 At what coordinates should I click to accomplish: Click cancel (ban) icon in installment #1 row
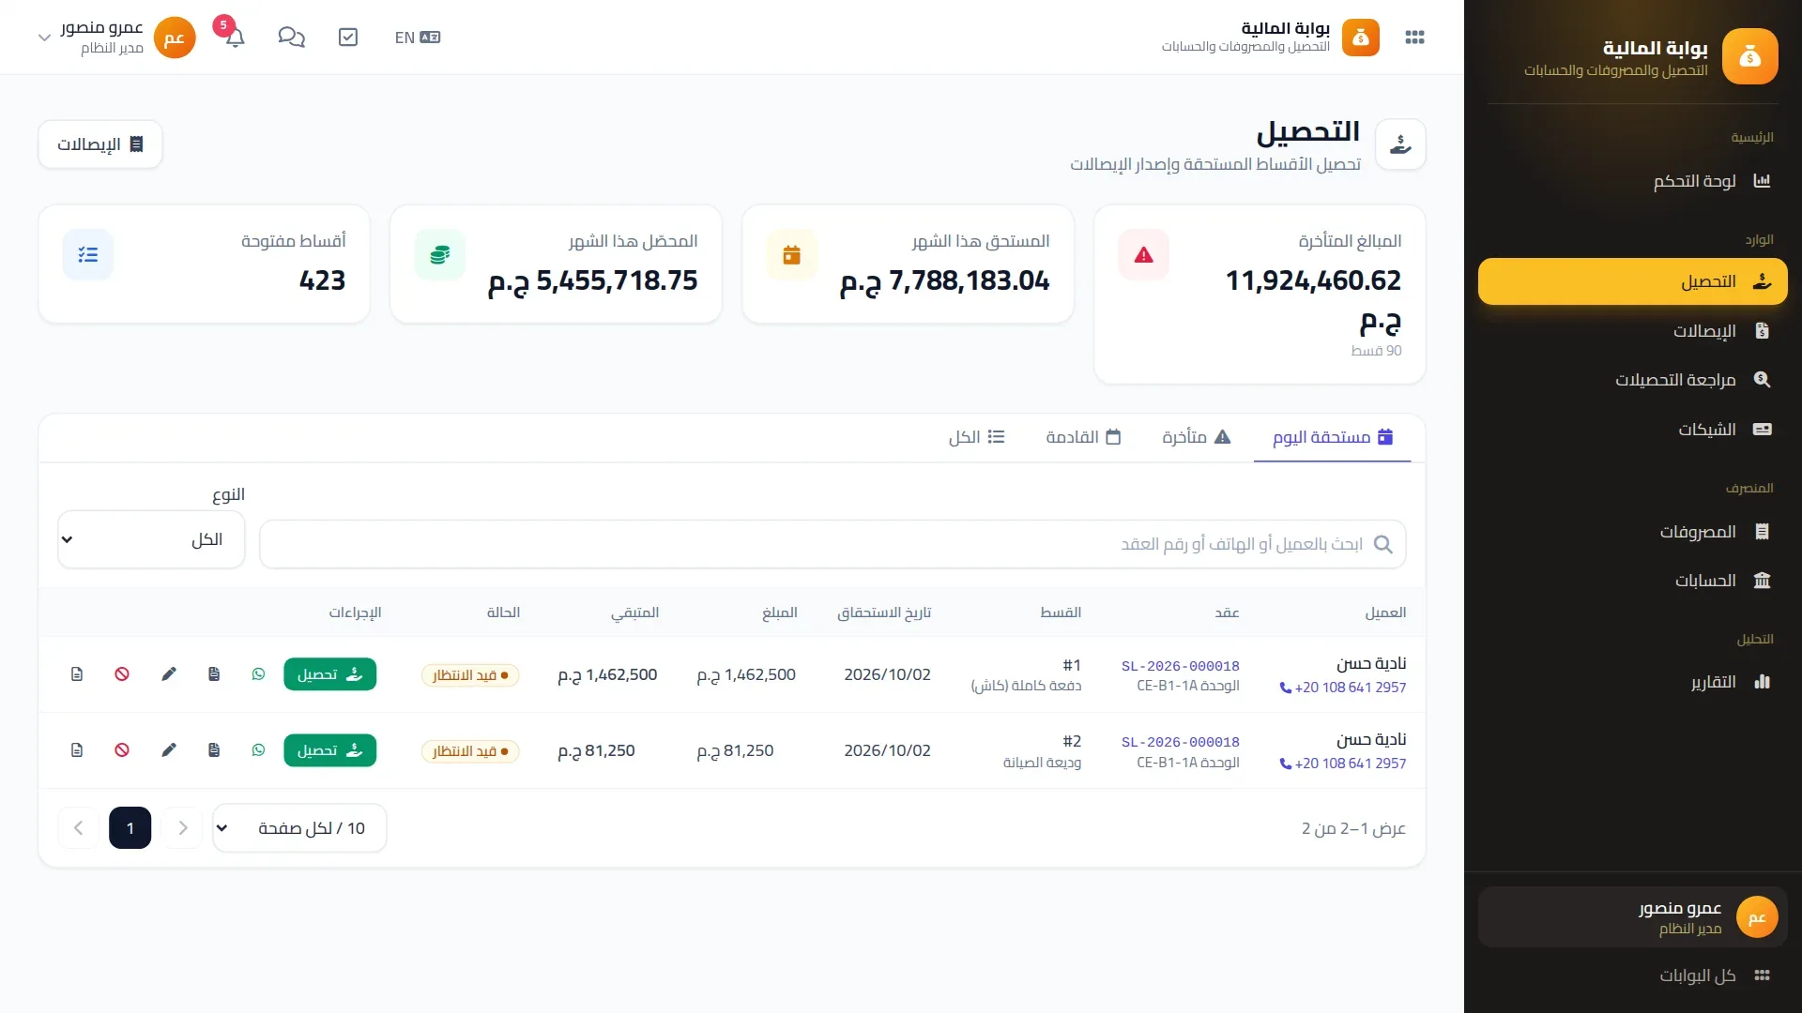(122, 674)
